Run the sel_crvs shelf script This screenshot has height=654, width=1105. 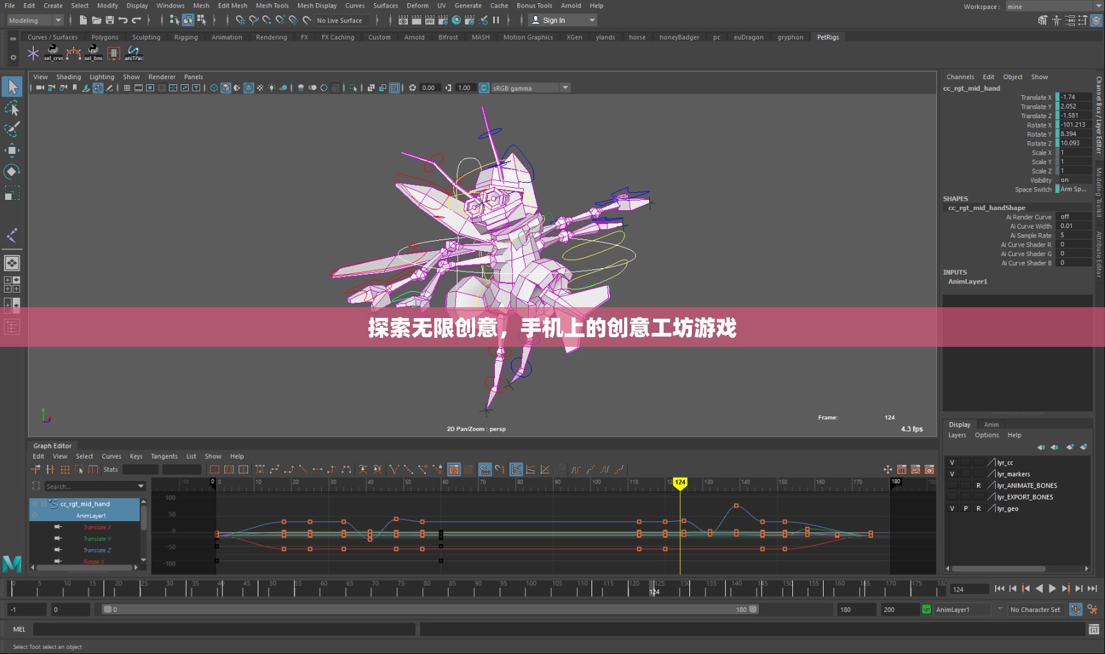pos(53,53)
